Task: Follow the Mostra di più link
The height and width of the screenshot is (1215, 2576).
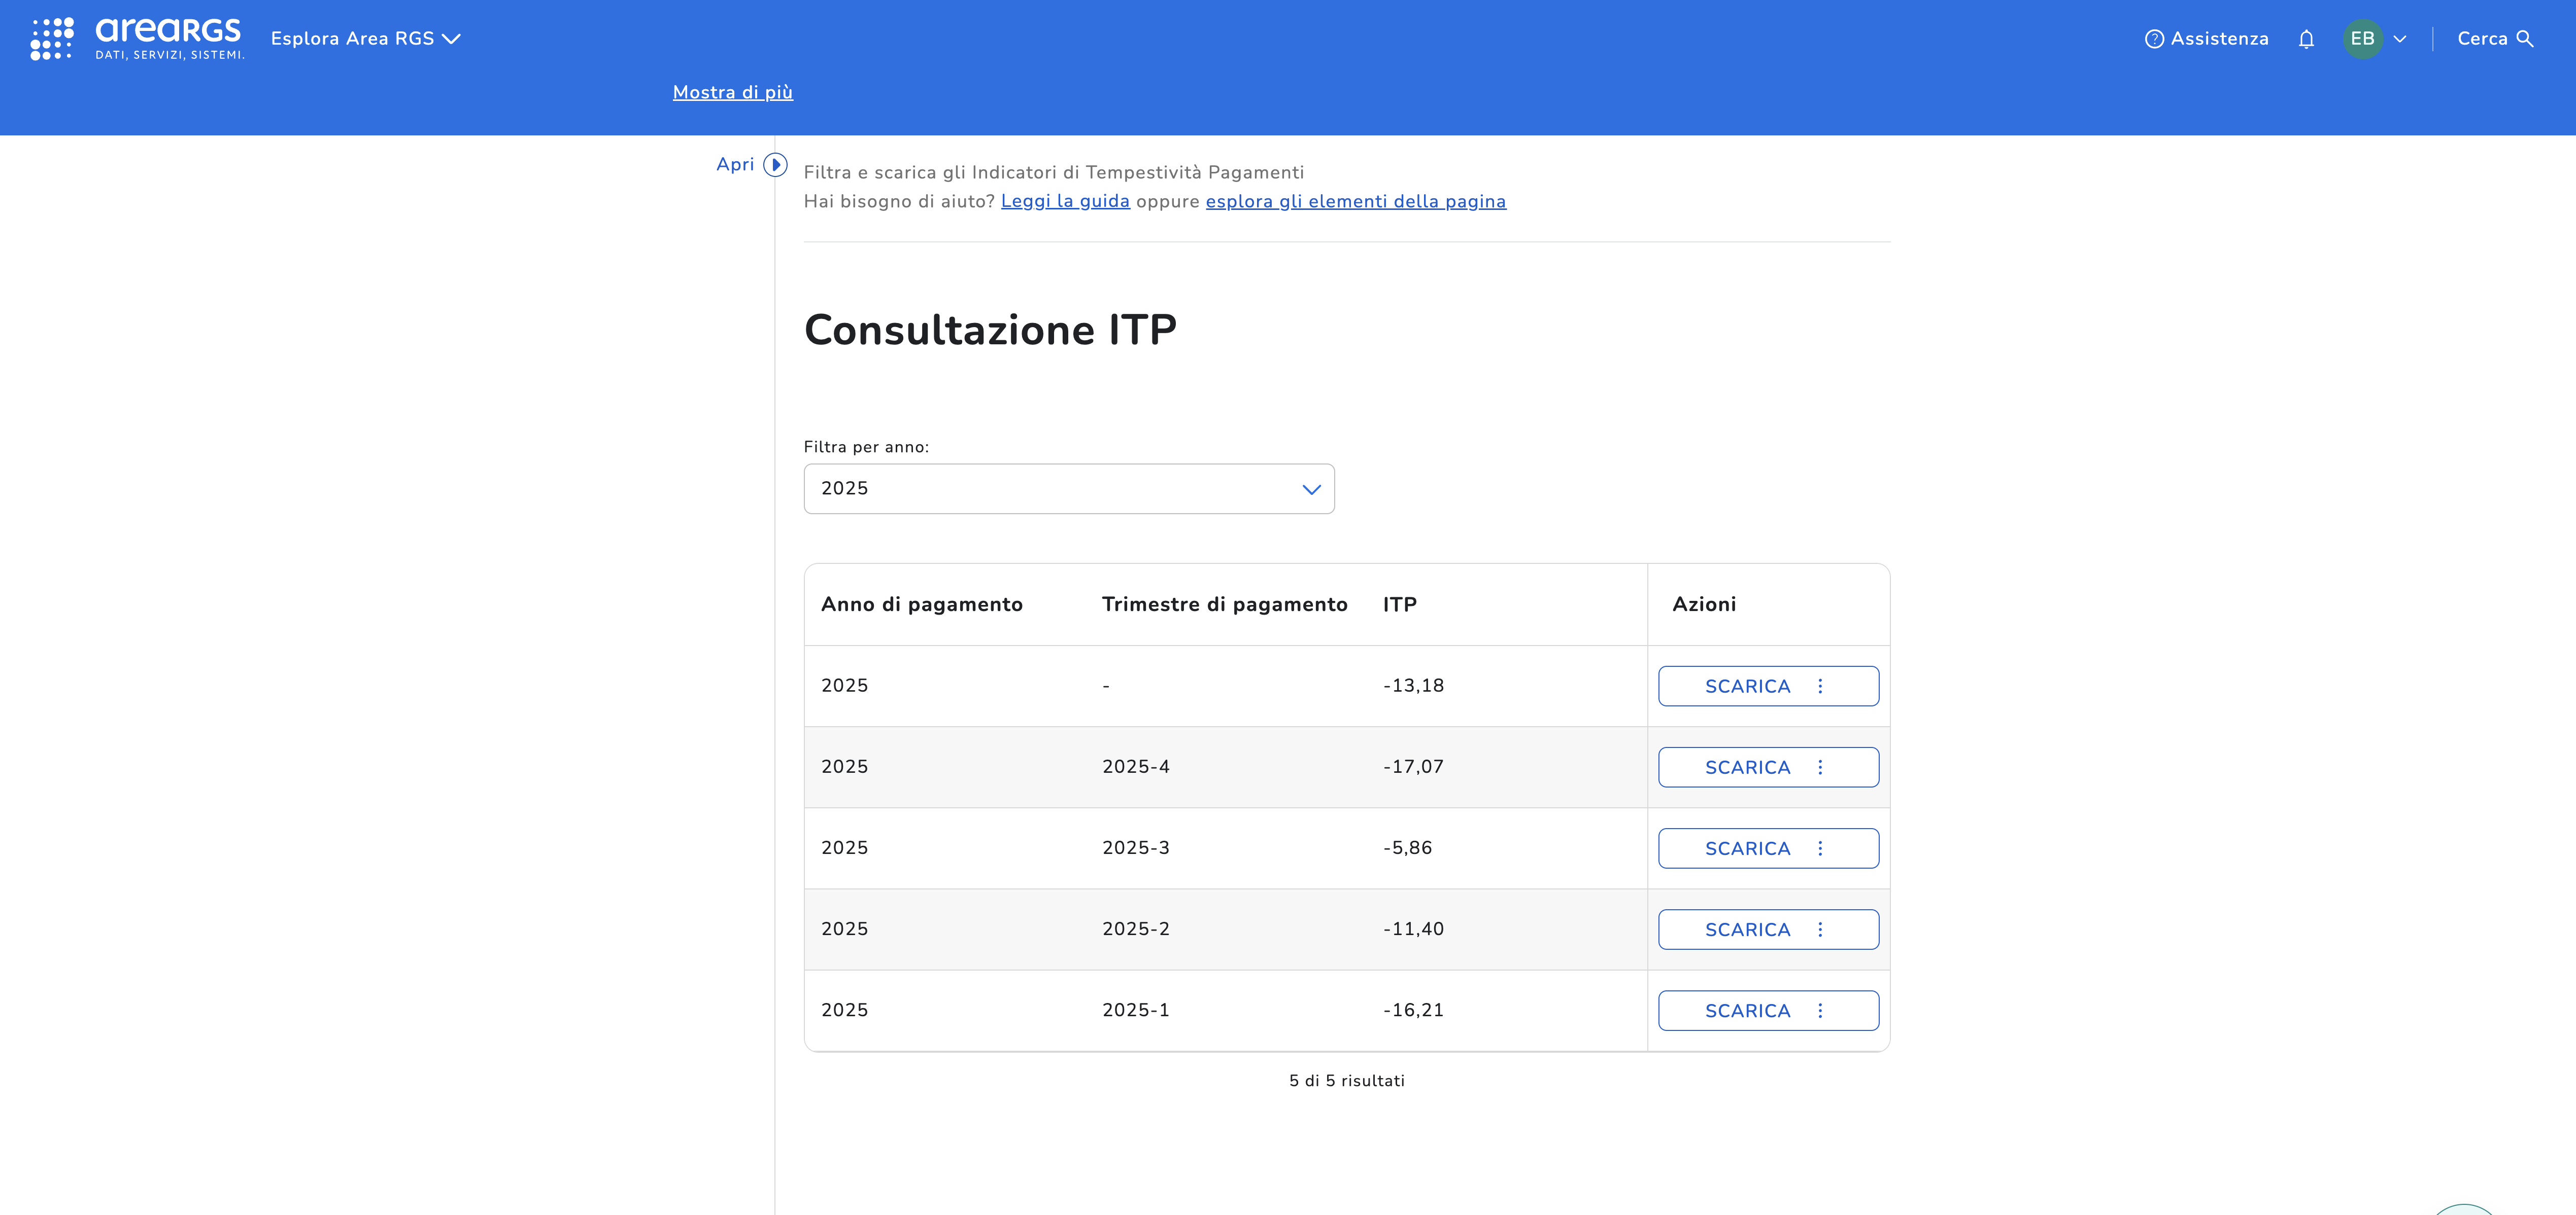Action: point(733,92)
